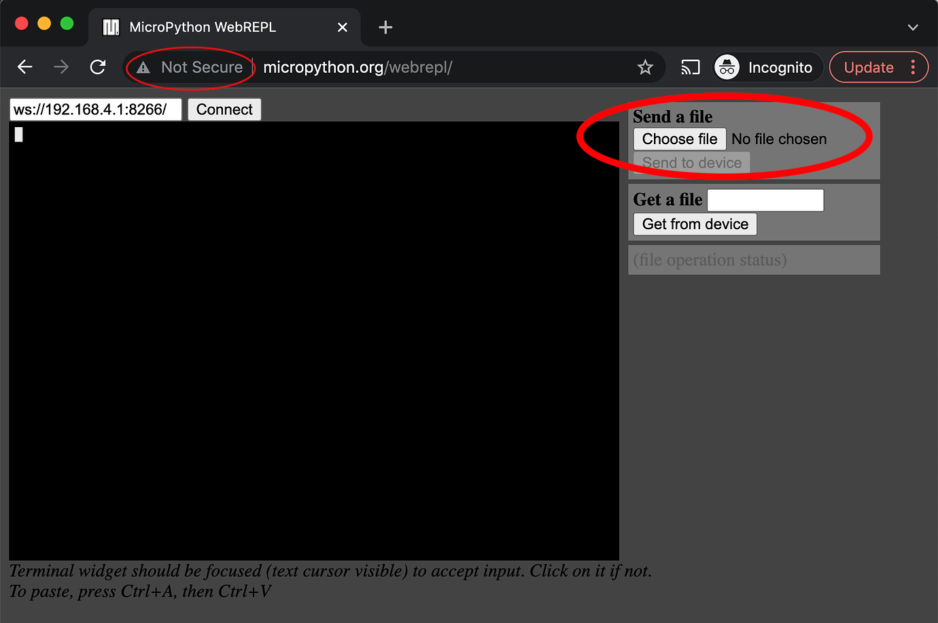Click the browser back arrow
938x623 pixels.
point(25,67)
